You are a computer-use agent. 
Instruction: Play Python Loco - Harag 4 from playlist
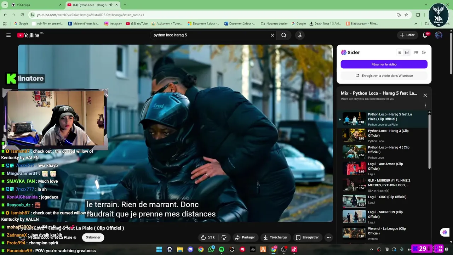382,152
